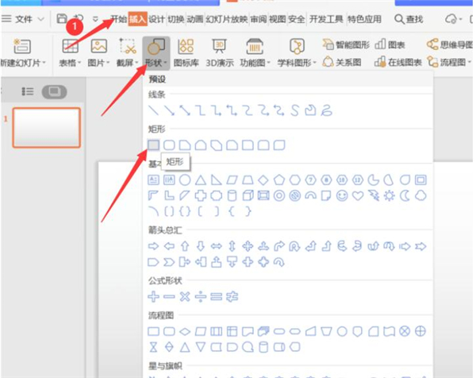Image resolution: width=476 pixels, height=378 pixels.
Task: Select the division sign formula shape
Action: [201, 296]
